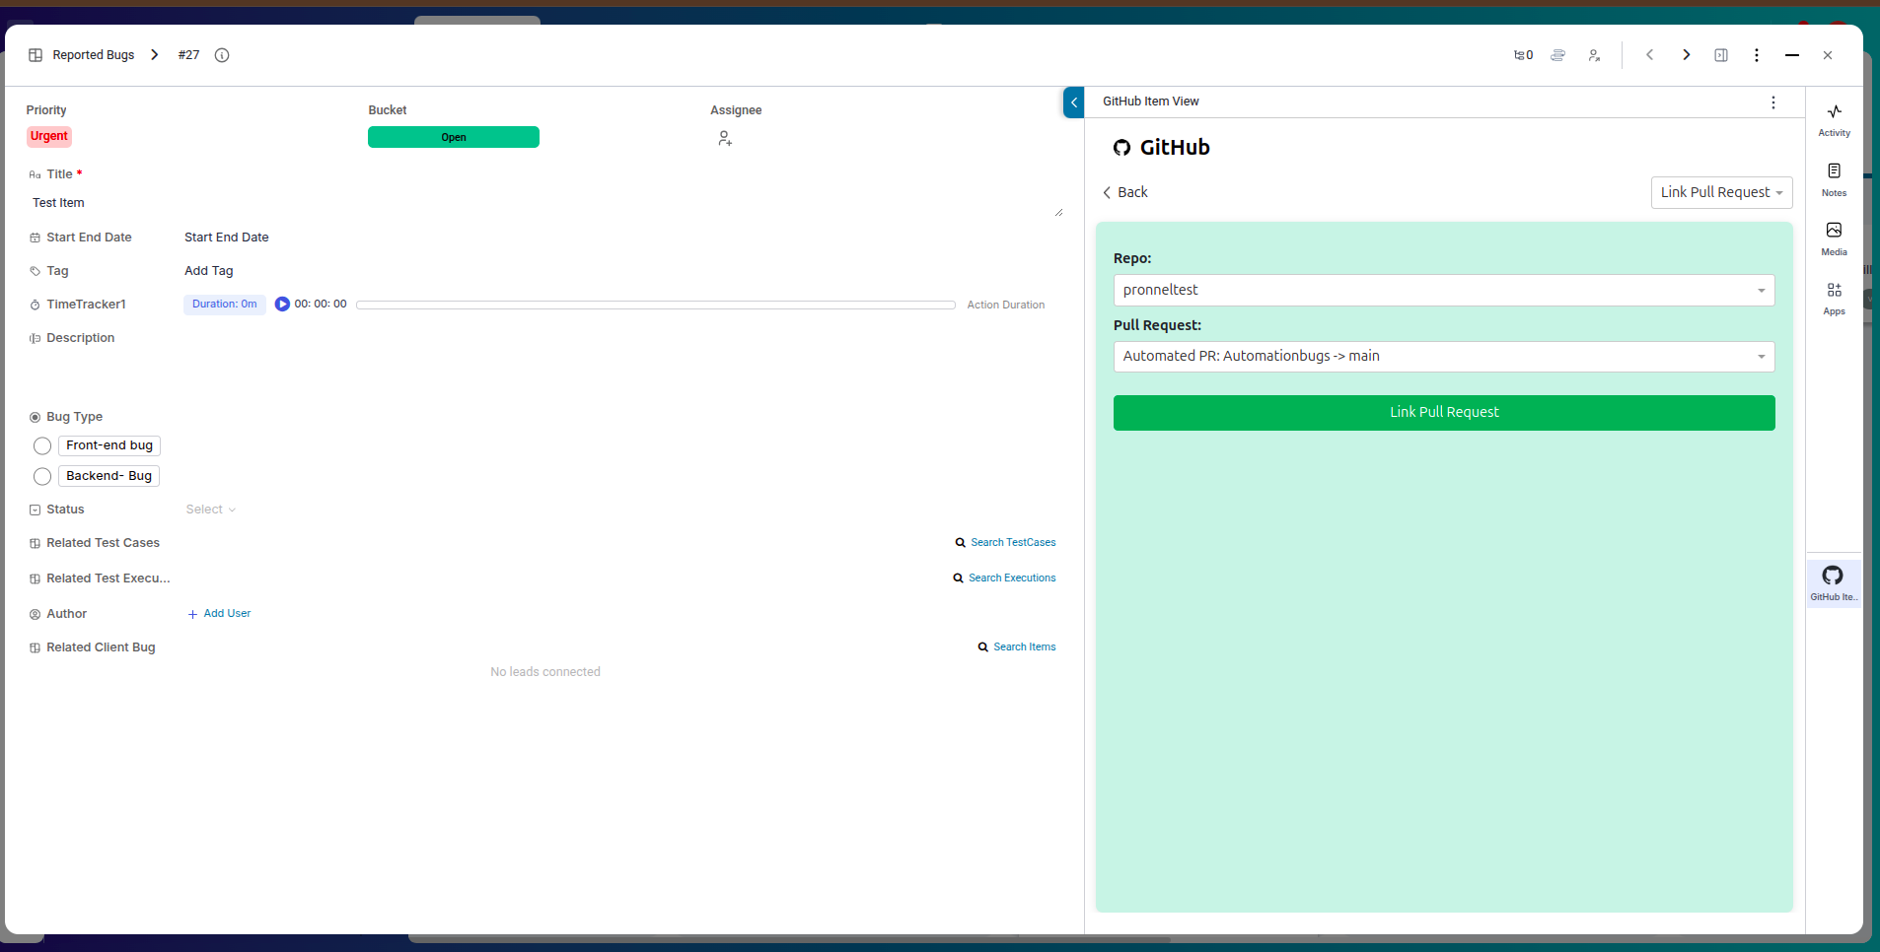Click the Related Client Bug label

tap(101, 647)
